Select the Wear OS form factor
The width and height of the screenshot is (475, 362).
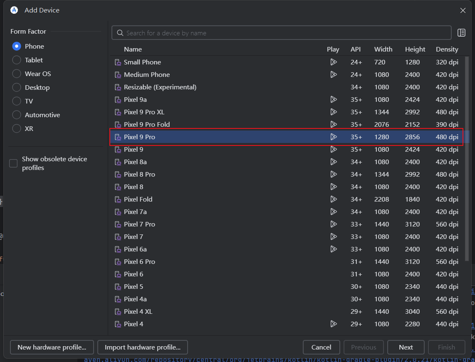click(17, 74)
